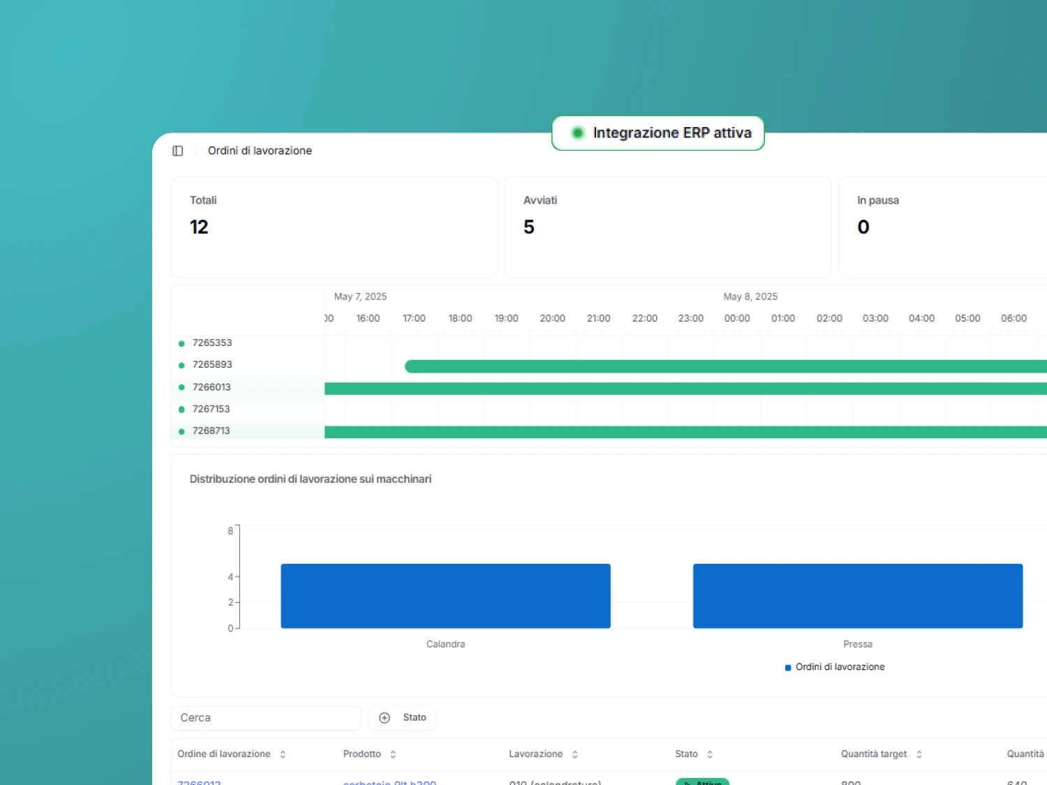Select order 7265353 in timeline list
Image resolution: width=1047 pixels, height=785 pixels.
tap(212, 343)
